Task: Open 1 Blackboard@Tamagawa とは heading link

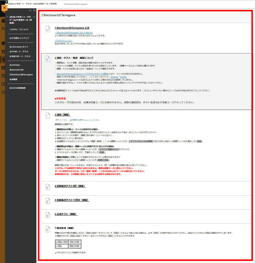Action: tap(72, 28)
